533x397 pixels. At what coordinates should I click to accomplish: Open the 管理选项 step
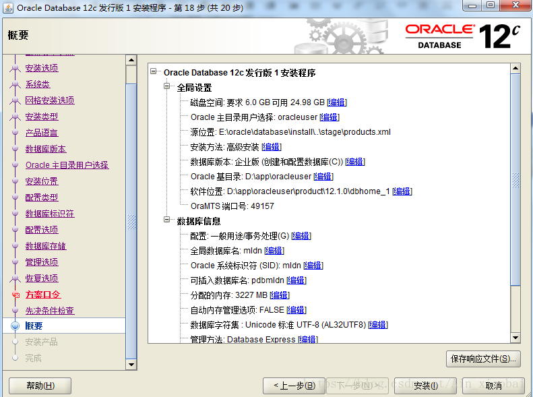click(42, 262)
